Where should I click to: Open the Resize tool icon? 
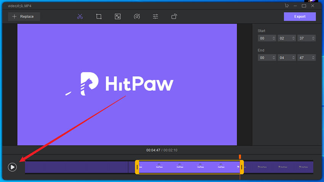tap(117, 16)
